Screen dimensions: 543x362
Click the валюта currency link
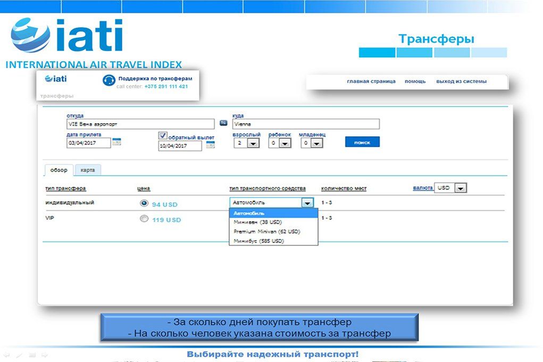coord(423,188)
